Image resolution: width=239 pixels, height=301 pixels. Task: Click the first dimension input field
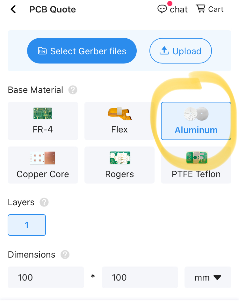point(46,277)
